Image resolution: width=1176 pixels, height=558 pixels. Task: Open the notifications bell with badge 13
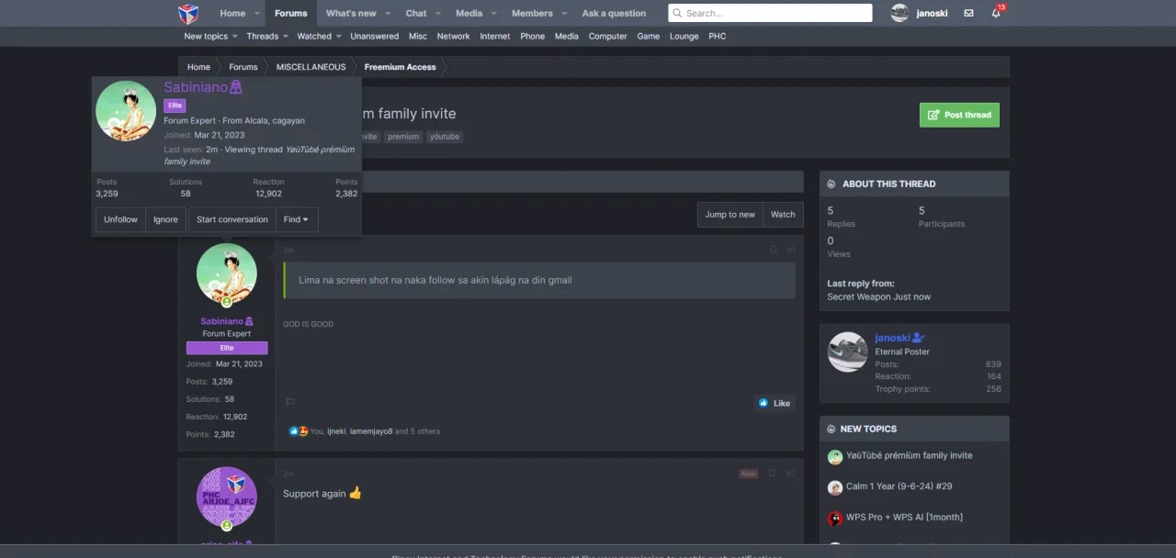coord(996,13)
